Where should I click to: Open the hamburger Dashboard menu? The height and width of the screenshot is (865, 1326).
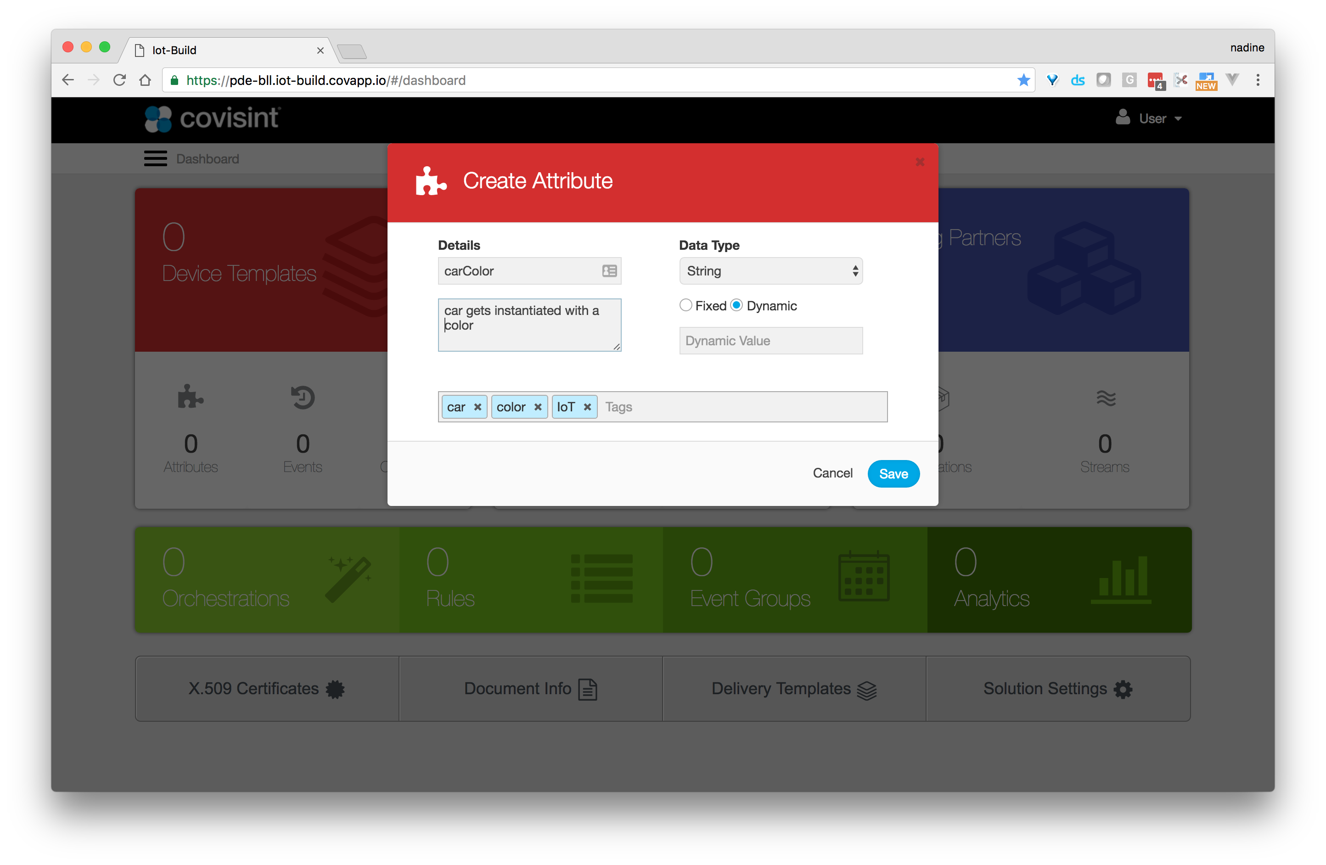pyautogui.click(x=156, y=159)
